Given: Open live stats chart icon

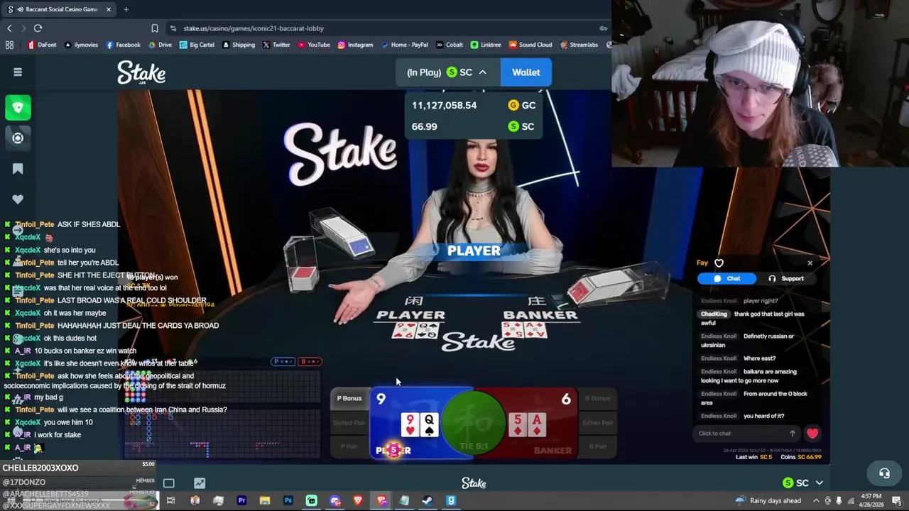Looking at the screenshot, I should tap(200, 483).
